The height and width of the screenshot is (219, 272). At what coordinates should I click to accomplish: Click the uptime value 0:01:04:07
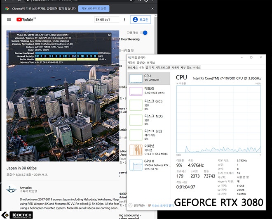tap(185, 187)
